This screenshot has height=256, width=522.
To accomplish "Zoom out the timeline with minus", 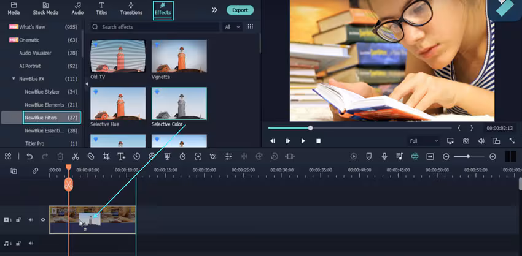I will (x=446, y=156).
